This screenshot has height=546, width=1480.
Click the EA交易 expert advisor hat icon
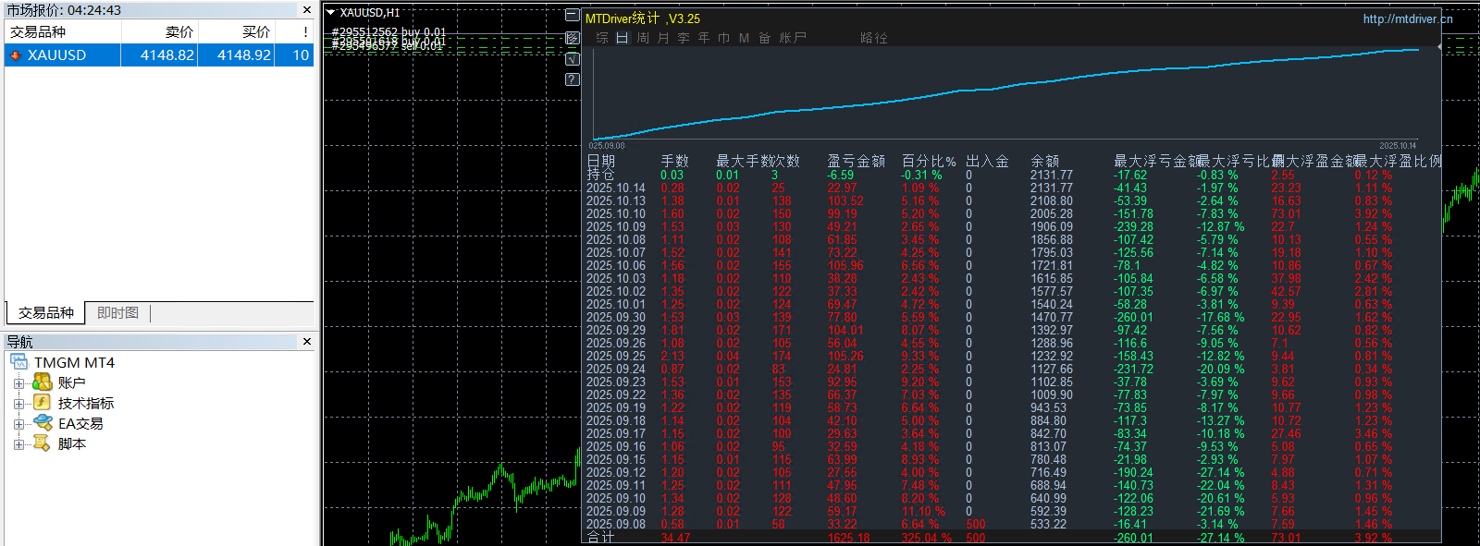43,423
